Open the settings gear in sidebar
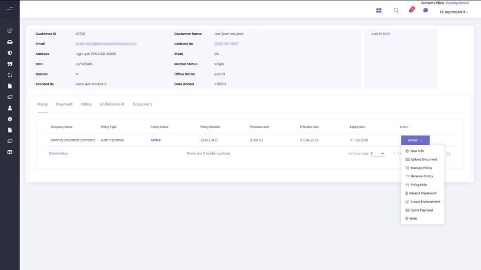 click(10, 119)
